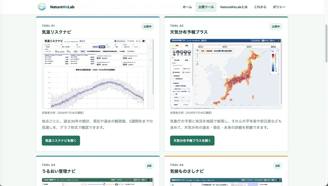
Task: Click the 公開中 badge on TOOL 01
Action: [148, 27]
